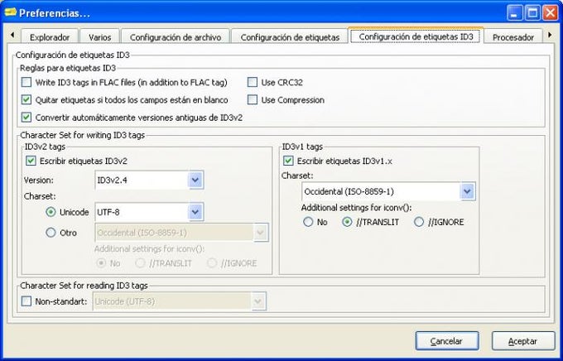
Task: Enable Write ID3 tags in FLAC files
Action: (x=26, y=82)
